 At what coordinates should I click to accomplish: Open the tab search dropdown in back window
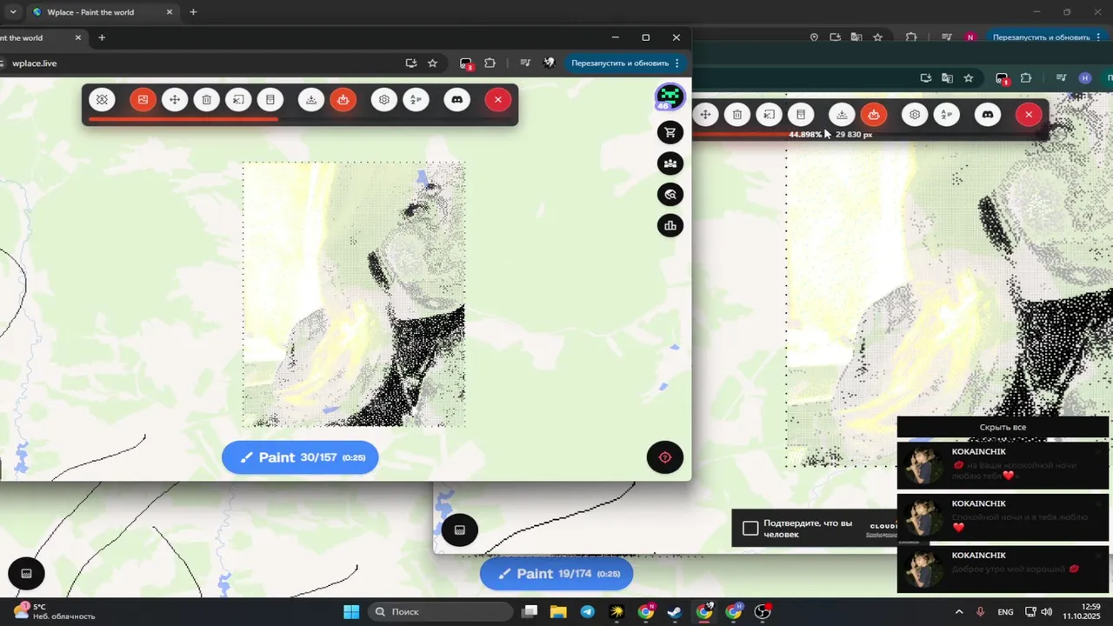pyautogui.click(x=12, y=12)
